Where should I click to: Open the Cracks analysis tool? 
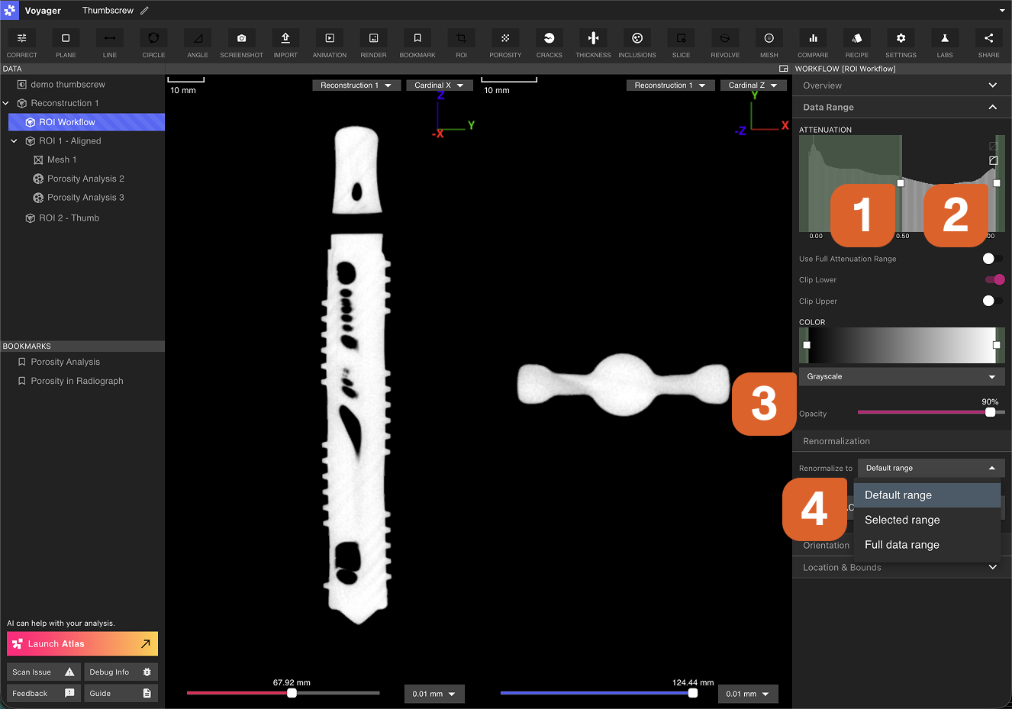(550, 44)
